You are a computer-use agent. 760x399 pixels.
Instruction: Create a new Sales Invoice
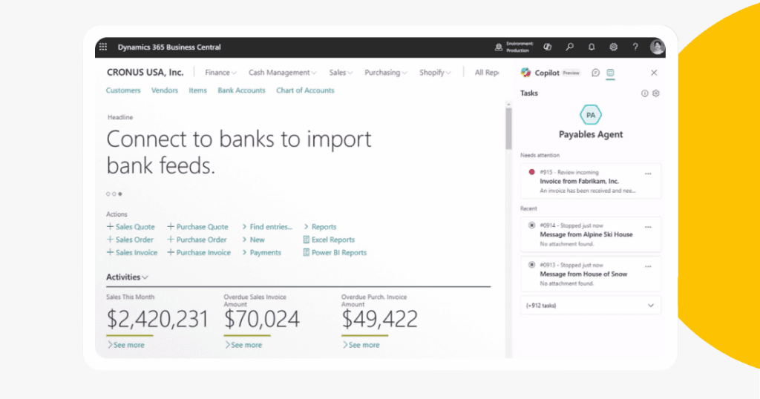132,253
